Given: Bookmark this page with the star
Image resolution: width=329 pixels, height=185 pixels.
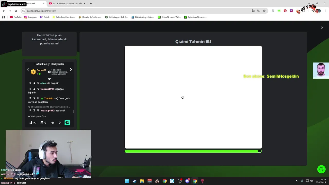Looking at the screenshot, I should (x=264, y=11).
